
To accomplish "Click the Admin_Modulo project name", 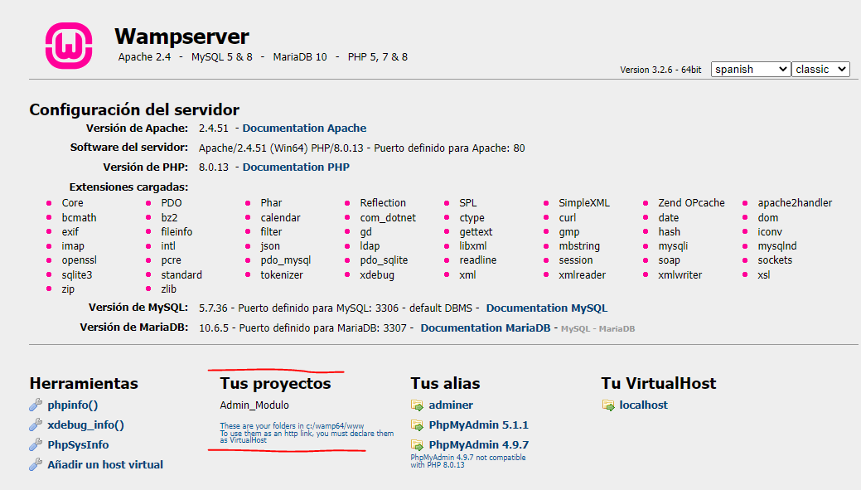I will pos(254,405).
